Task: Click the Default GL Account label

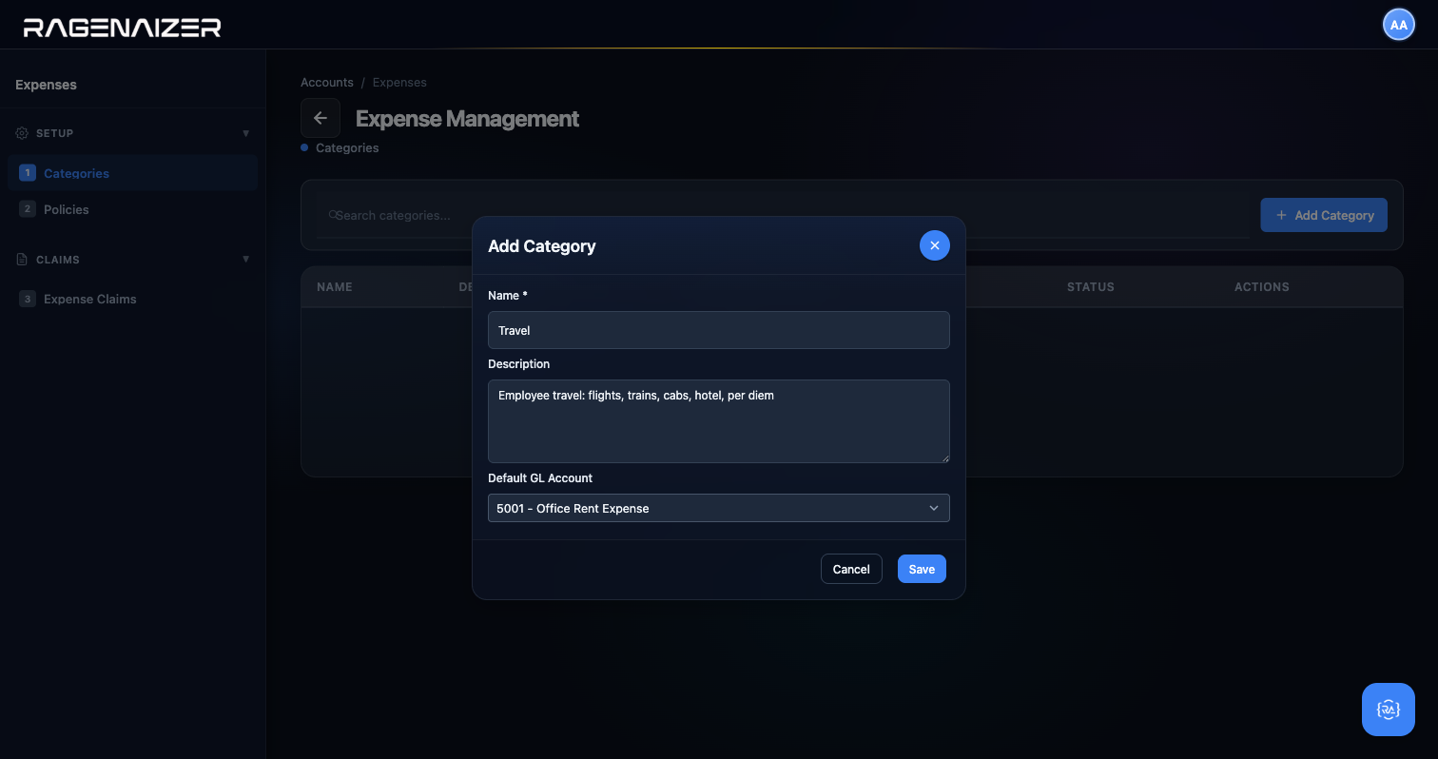Action: 540,477
